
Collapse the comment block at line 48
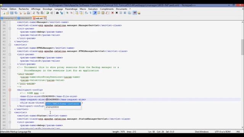10,67
